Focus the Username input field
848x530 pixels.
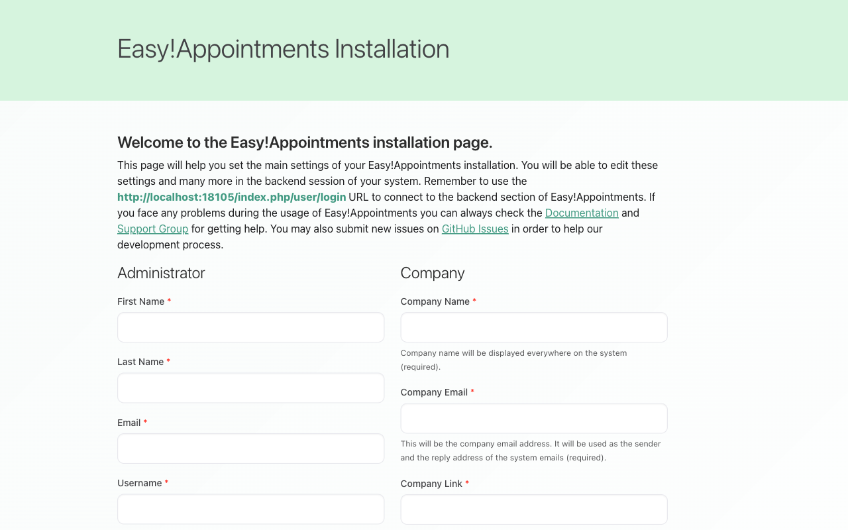(x=250, y=509)
